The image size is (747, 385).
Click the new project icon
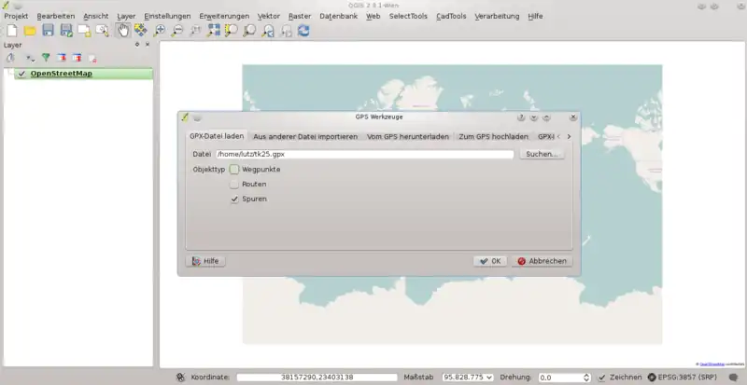pyautogui.click(x=11, y=31)
